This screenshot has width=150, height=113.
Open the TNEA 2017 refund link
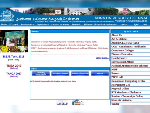pos(14,67)
